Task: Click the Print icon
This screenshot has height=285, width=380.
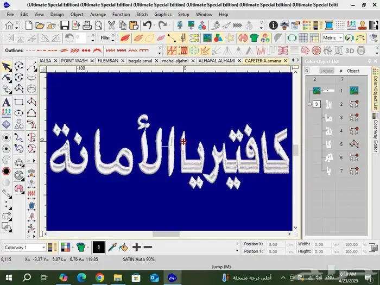Action: [87, 25]
